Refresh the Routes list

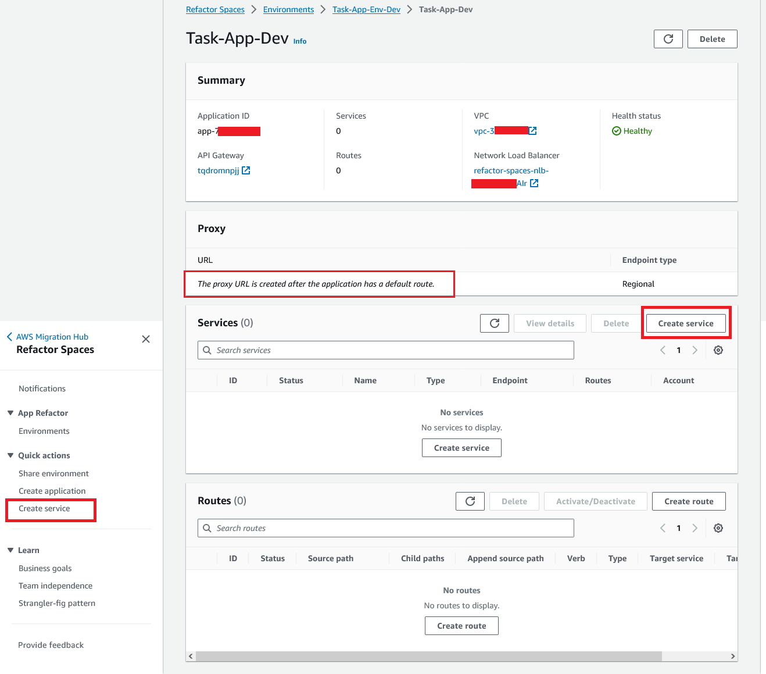(x=470, y=501)
